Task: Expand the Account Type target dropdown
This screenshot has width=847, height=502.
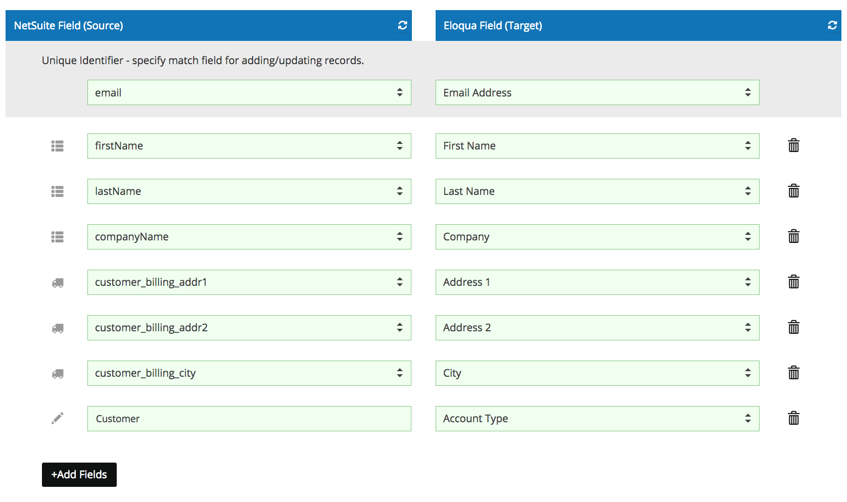Action: pos(597,419)
